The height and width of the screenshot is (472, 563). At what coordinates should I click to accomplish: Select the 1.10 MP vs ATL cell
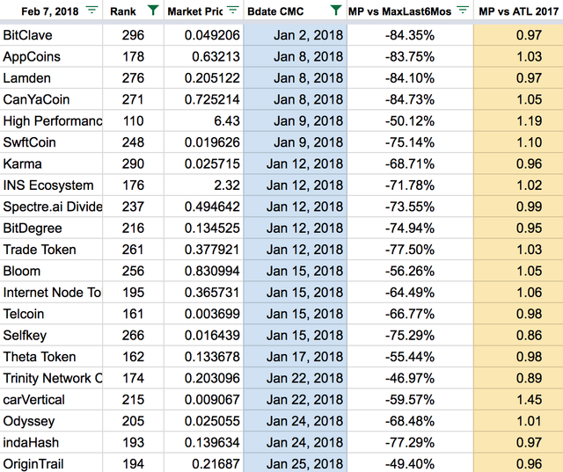click(518, 142)
